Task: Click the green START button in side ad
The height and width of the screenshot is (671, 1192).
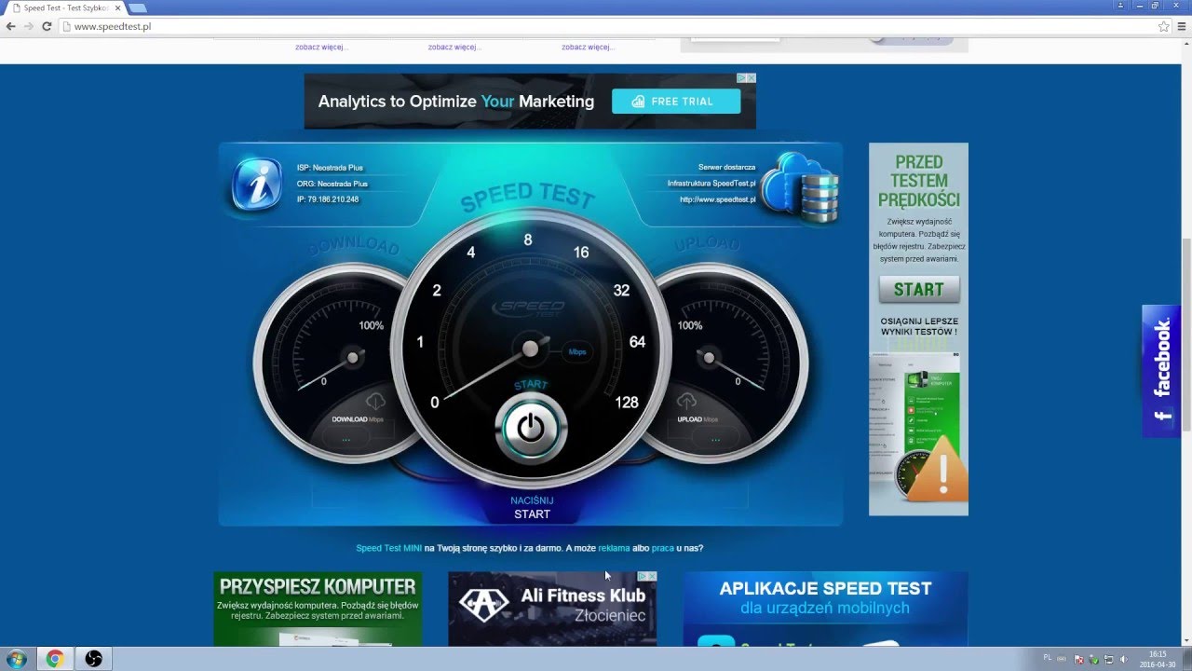Action: [x=919, y=290]
